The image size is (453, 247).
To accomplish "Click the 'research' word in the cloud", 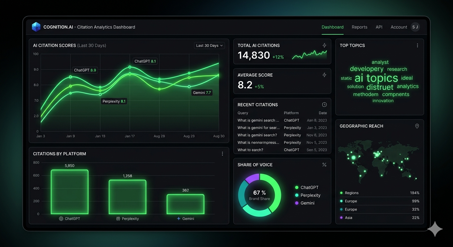I will tap(397, 69).
